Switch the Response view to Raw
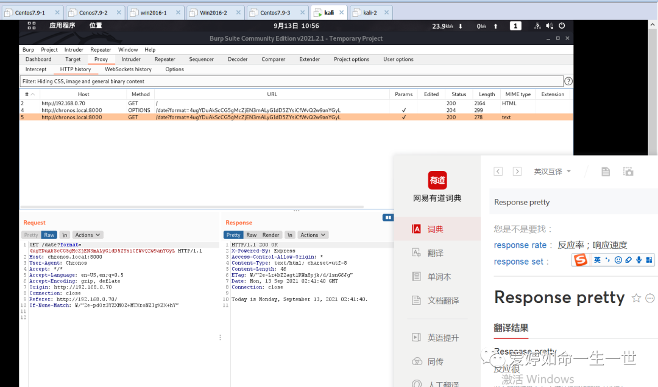The width and height of the screenshot is (658, 387). [252, 235]
